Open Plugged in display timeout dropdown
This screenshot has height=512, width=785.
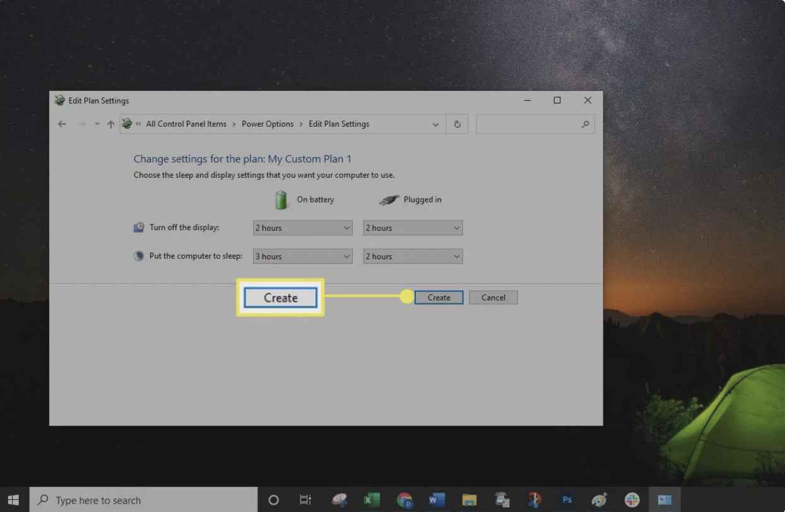(x=413, y=228)
